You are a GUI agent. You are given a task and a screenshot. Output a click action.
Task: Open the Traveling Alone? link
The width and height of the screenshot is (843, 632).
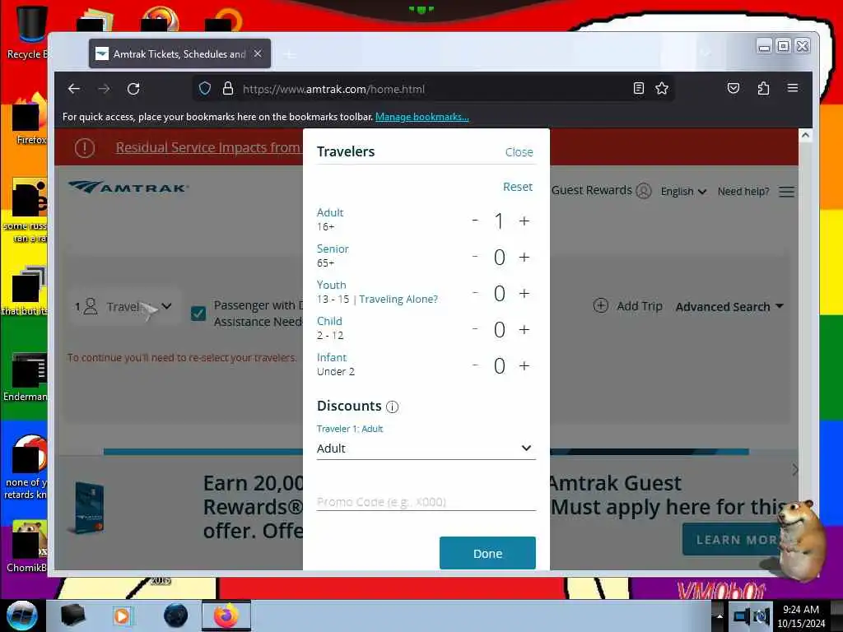(398, 299)
